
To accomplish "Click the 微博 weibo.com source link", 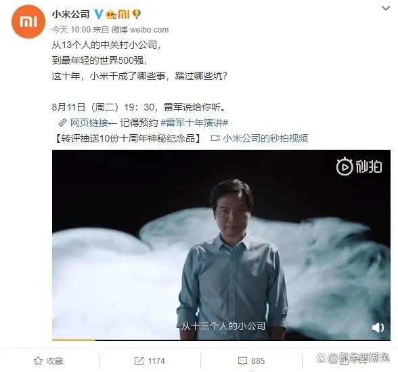I will (140, 30).
